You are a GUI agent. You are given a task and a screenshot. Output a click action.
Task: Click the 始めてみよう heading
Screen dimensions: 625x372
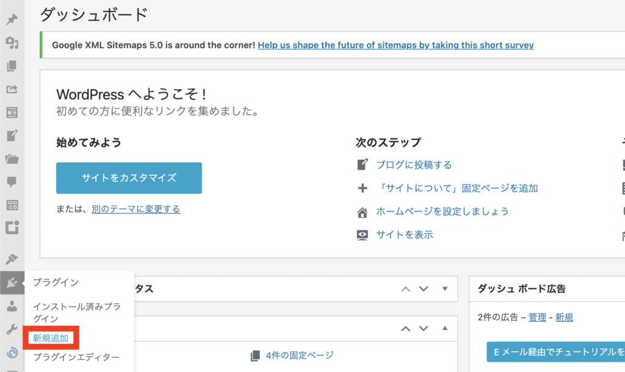tap(89, 142)
